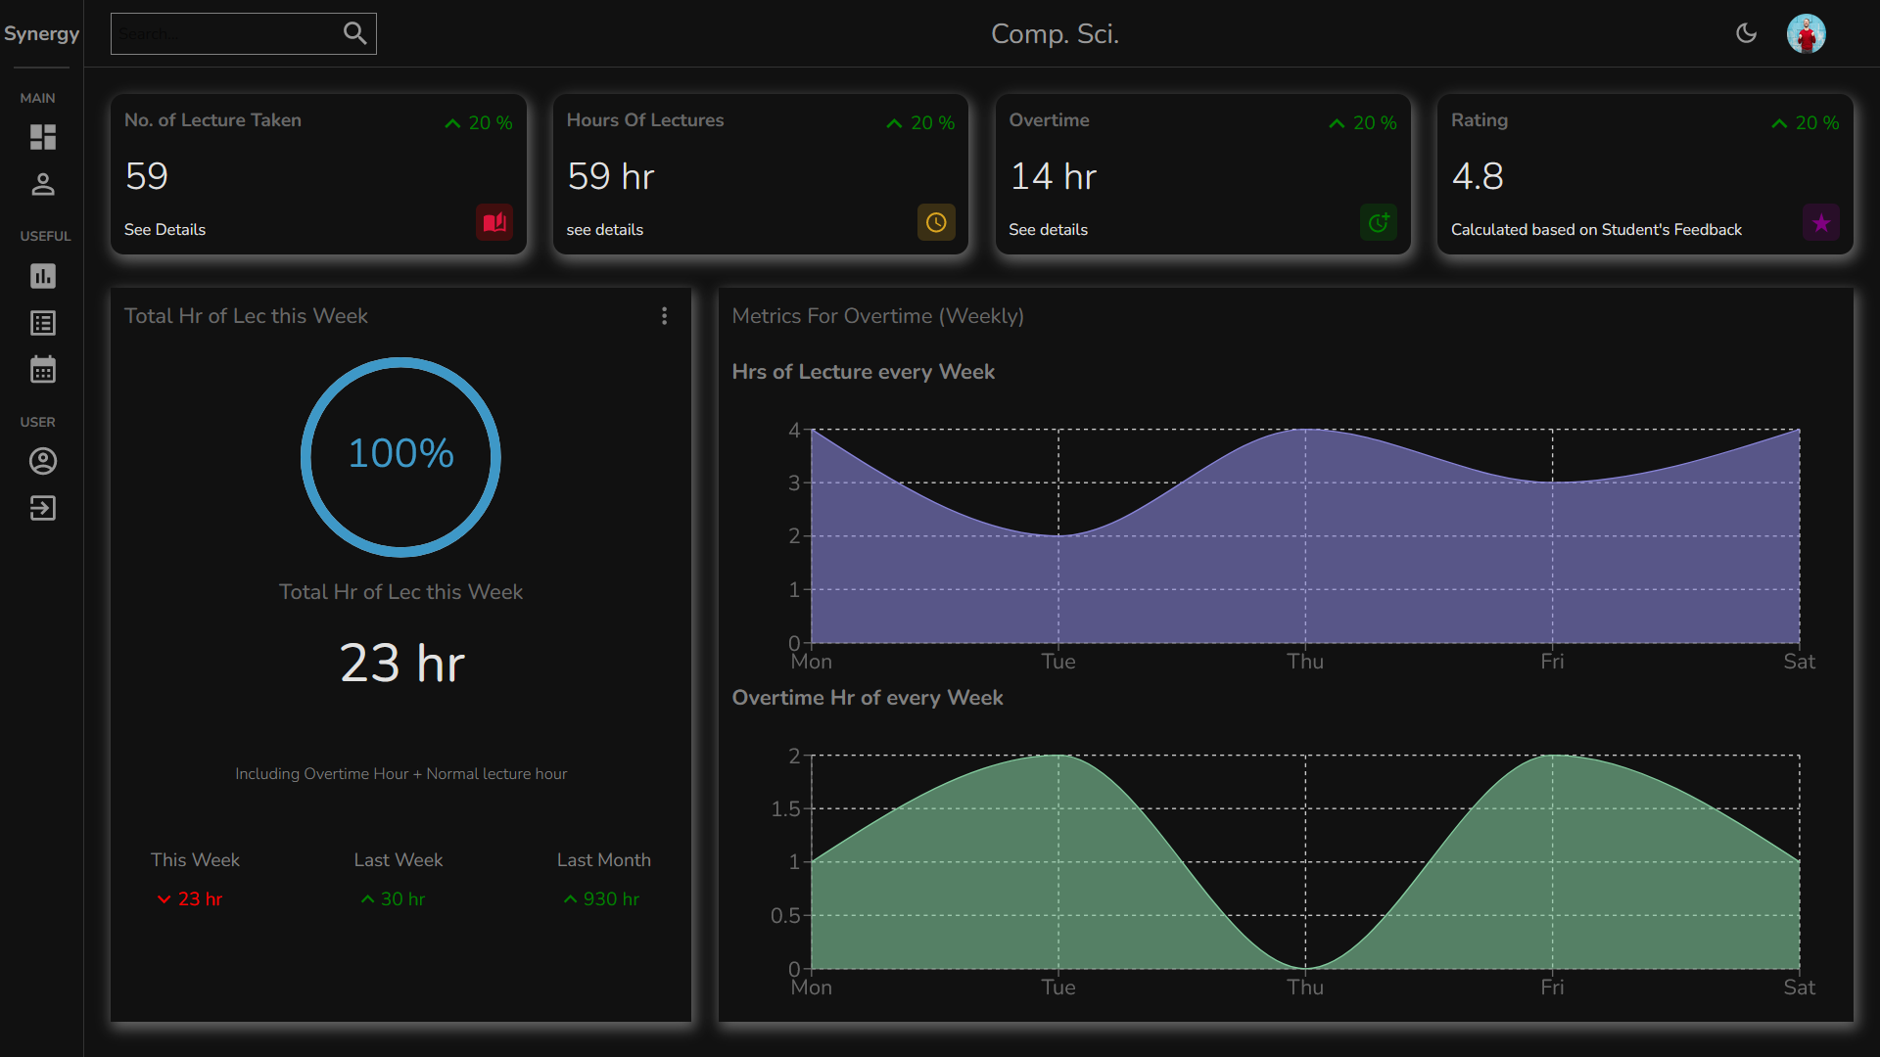The image size is (1880, 1057).
Task: Open the dashboard grid icon in sidebar
Action: pos(42,137)
